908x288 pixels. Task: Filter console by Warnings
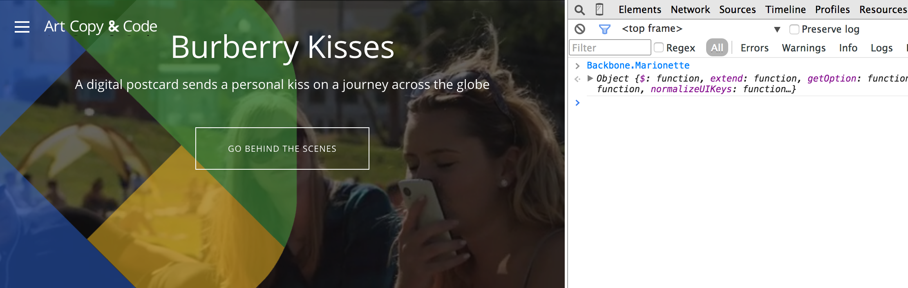click(803, 48)
